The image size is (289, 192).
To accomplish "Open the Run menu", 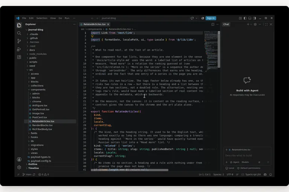I will pos(67,18).
